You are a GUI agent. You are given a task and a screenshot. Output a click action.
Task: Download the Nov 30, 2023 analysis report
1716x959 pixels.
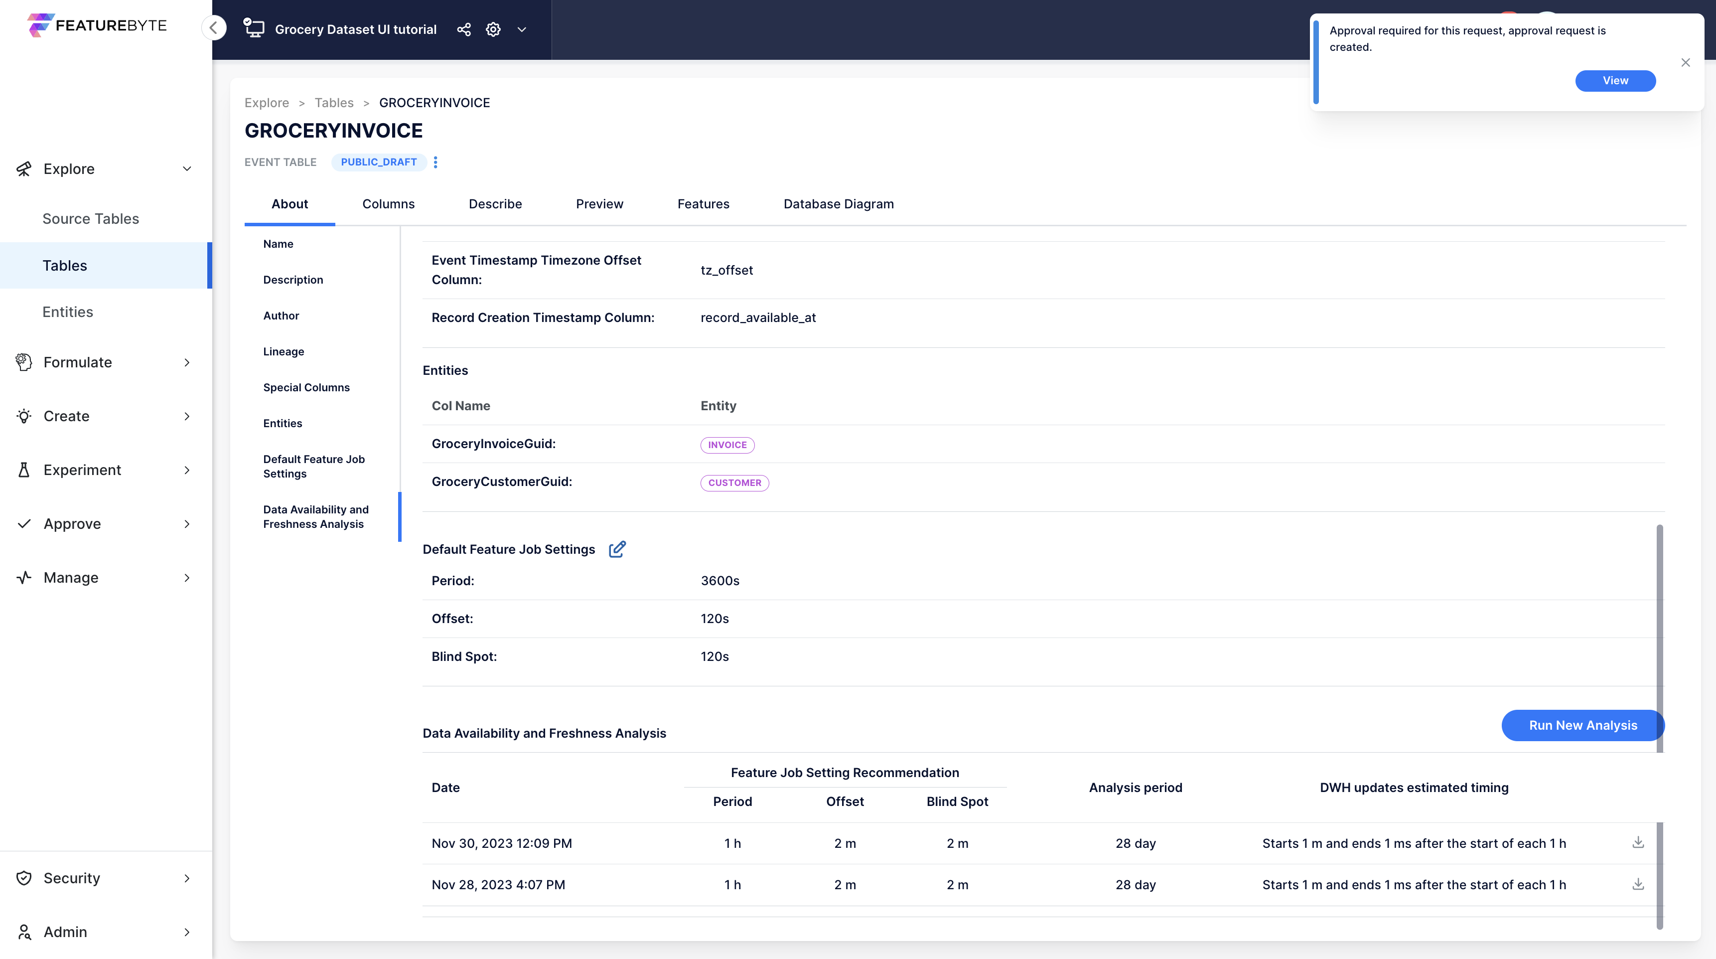click(x=1638, y=842)
